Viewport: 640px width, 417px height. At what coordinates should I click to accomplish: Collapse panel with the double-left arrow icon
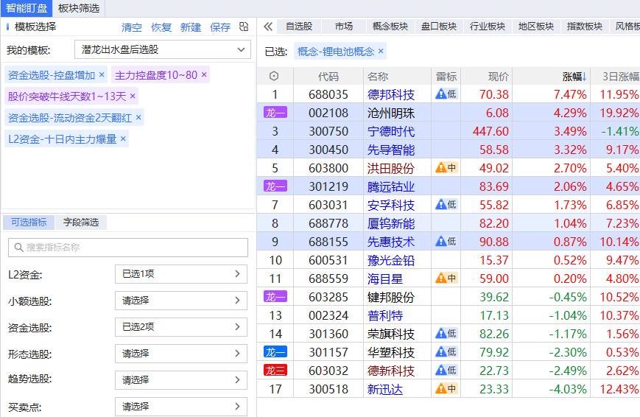point(268,27)
